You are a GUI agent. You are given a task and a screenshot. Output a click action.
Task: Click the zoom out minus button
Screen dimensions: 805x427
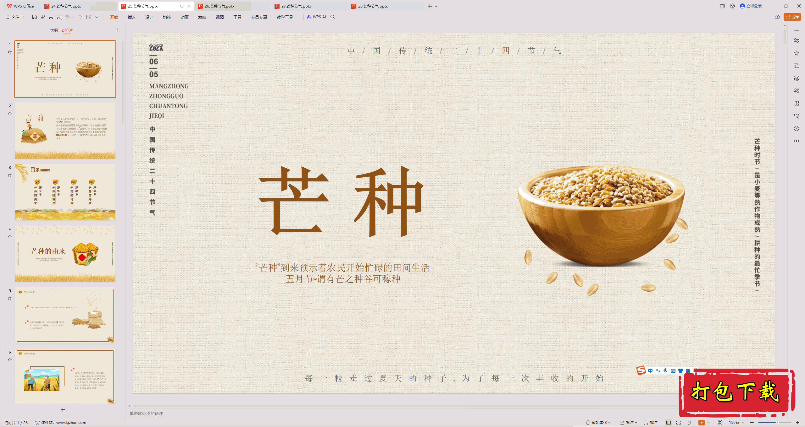point(752,423)
